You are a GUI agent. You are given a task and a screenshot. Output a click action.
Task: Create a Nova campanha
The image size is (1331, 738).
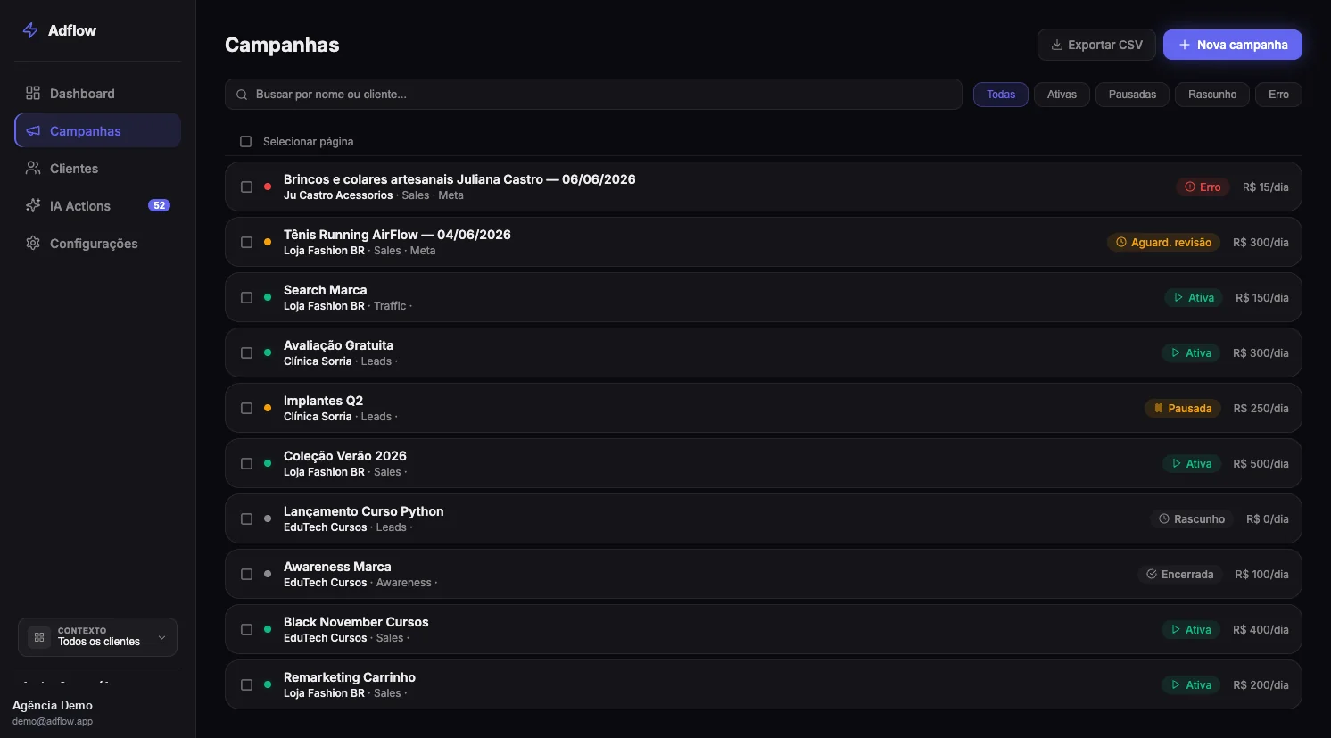click(1233, 45)
